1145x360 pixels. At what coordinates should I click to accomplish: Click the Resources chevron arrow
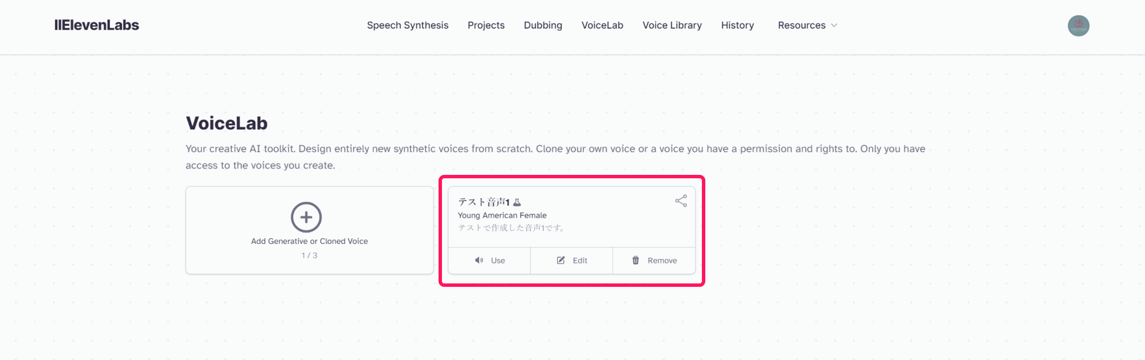click(834, 26)
